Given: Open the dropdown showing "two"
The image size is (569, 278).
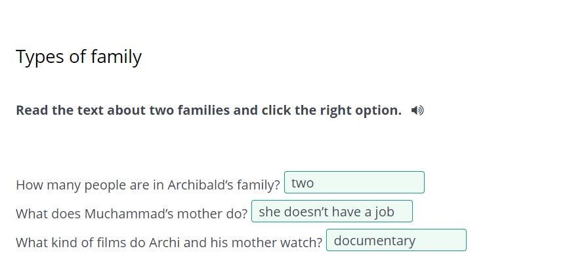Looking at the screenshot, I should click(x=354, y=183).
